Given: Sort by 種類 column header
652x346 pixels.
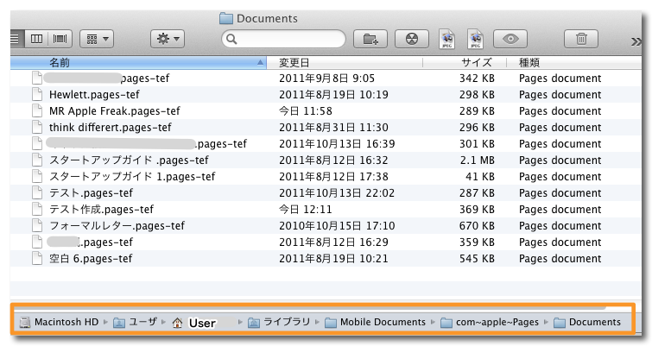Looking at the screenshot, I should [573, 63].
